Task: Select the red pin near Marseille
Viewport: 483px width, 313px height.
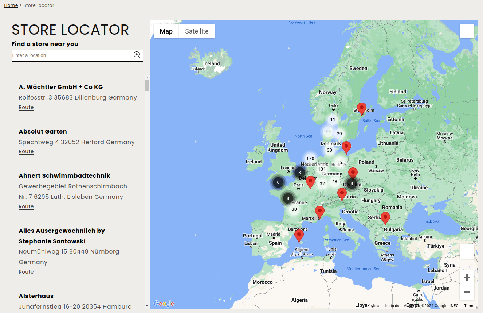Action: point(320,212)
